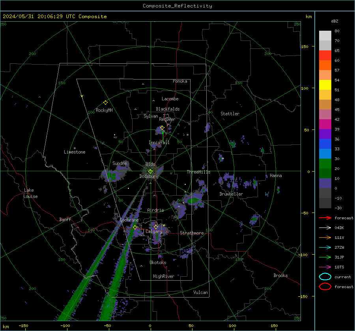Click the slate purple 0-10 dBZ swatch
355x331 pixels.
point(325,183)
